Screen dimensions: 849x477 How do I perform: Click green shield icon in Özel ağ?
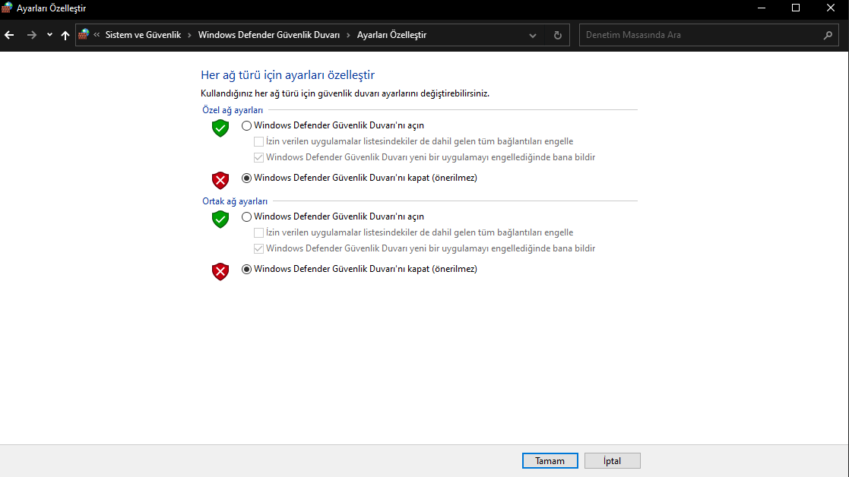(220, 128)
